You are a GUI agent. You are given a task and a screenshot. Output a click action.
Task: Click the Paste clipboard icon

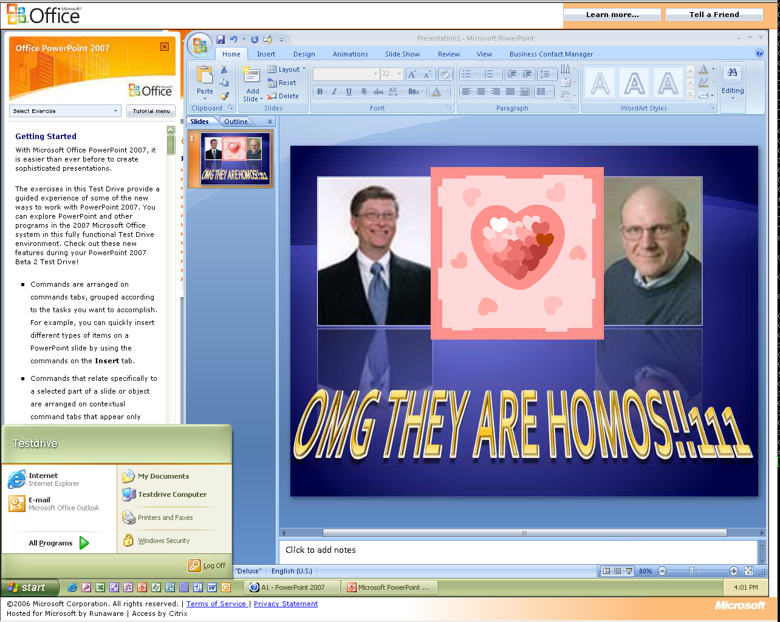tap(205, 75)
